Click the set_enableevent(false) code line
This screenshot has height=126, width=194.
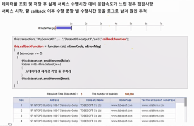click(46, 61)
